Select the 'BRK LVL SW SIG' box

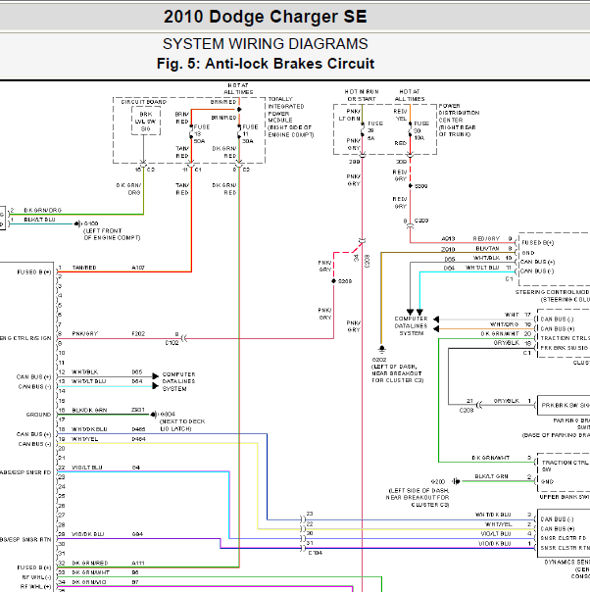coord(146,122)
